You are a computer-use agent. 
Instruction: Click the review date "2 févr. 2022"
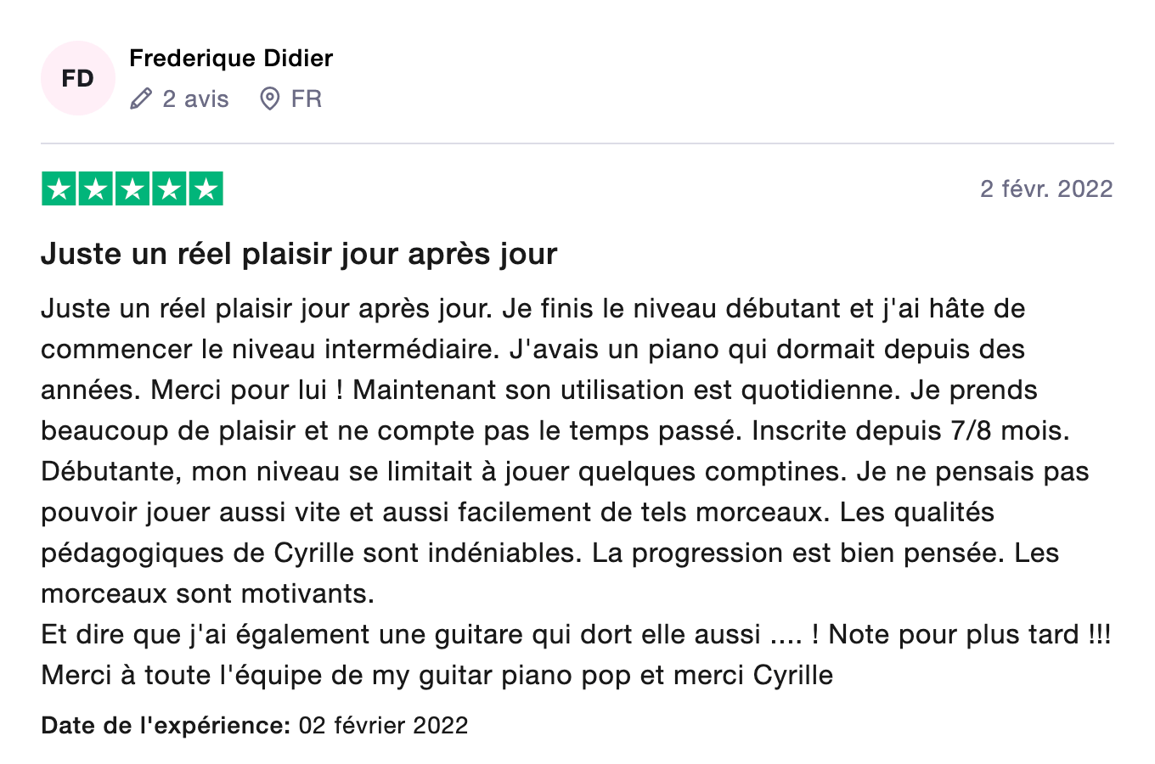(x=1045, y=188)
